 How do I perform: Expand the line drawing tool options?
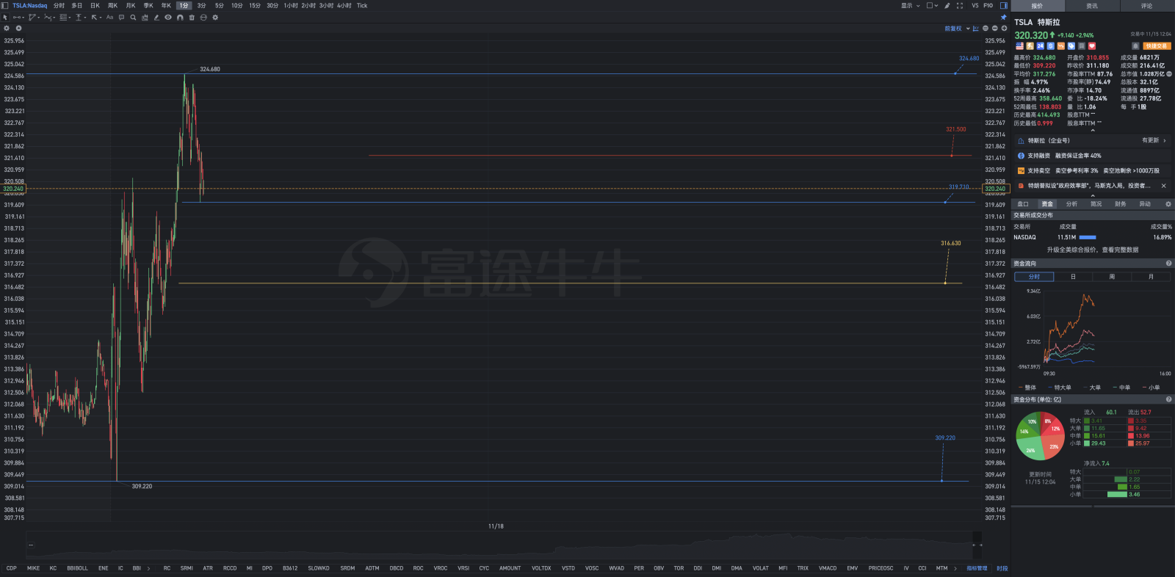coord(23,18)
